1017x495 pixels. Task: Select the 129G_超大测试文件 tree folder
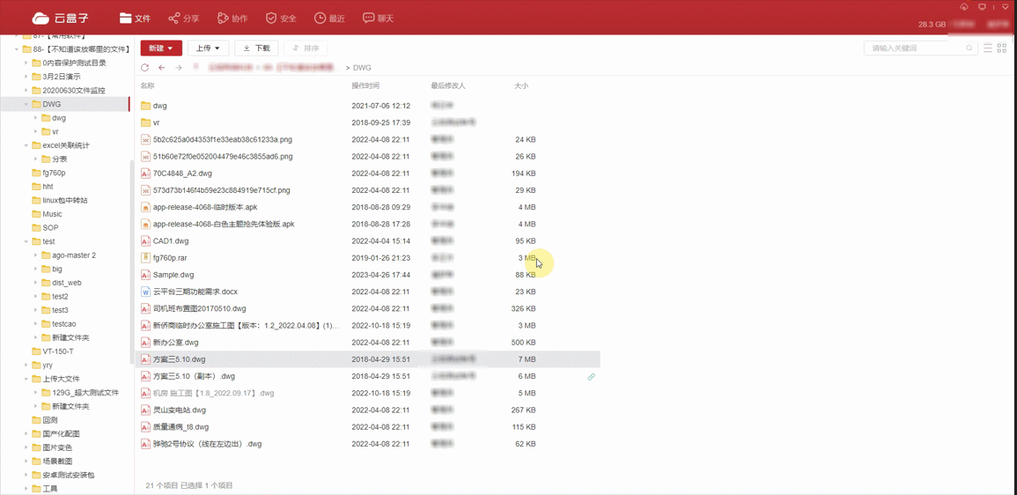pyautogui.click(x=85, y=393)
